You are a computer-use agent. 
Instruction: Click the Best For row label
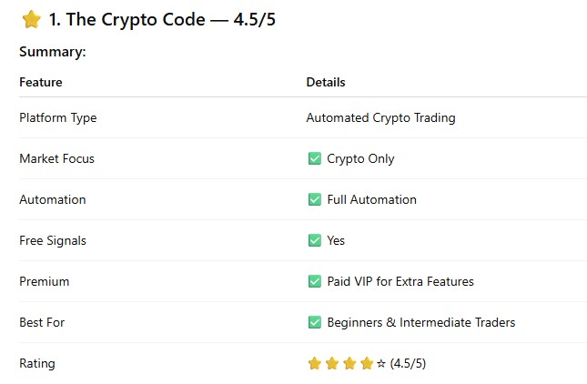click(42, 323)
